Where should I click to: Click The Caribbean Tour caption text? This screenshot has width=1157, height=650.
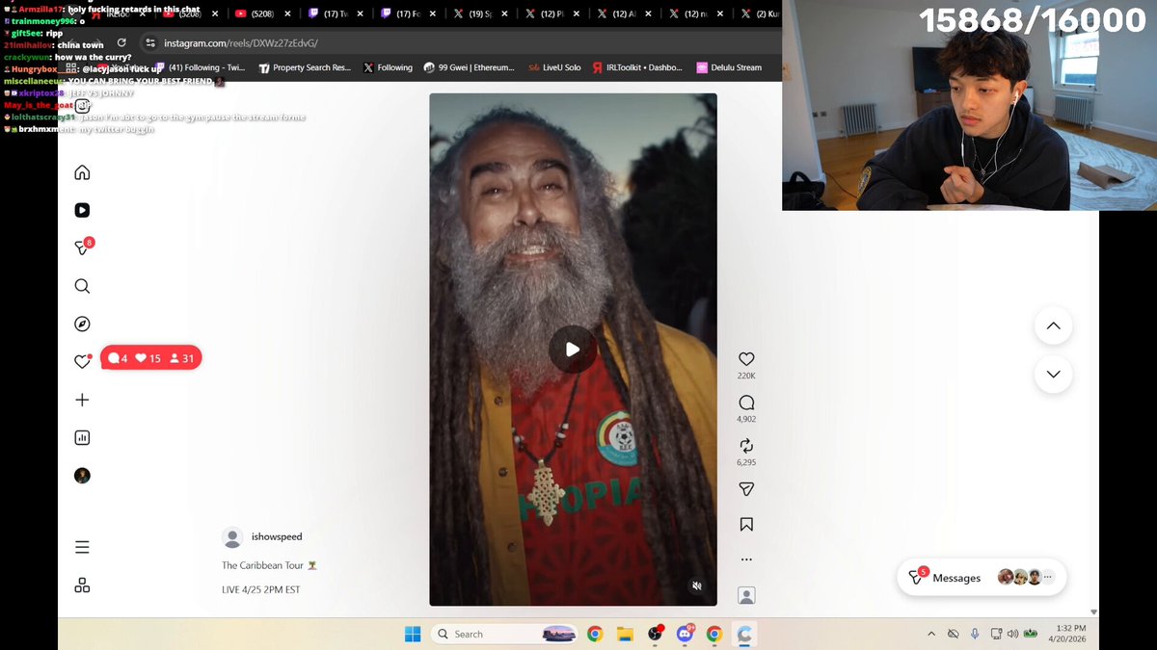coord(269,565)
